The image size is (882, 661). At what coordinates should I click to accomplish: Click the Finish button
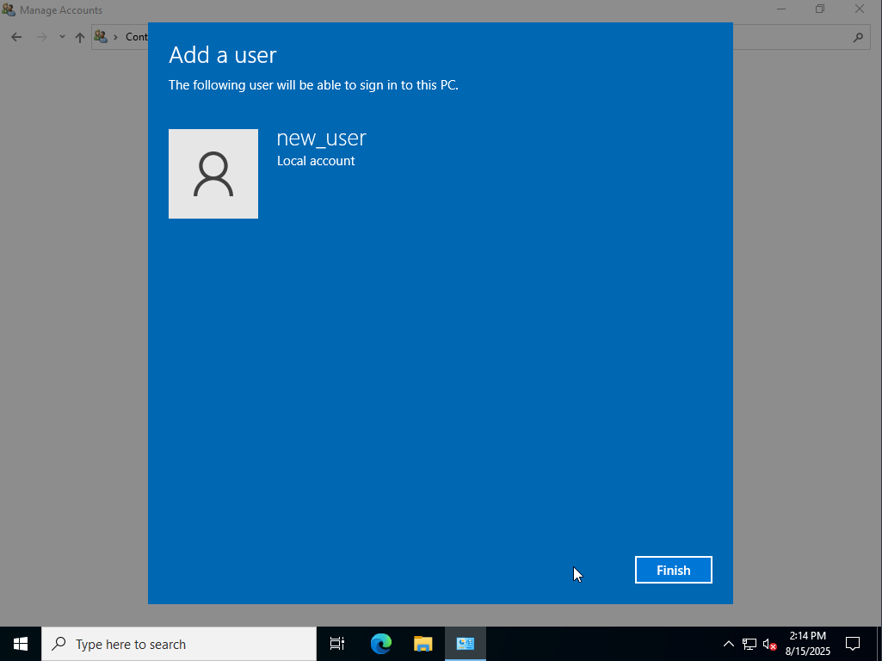[673, 570]
